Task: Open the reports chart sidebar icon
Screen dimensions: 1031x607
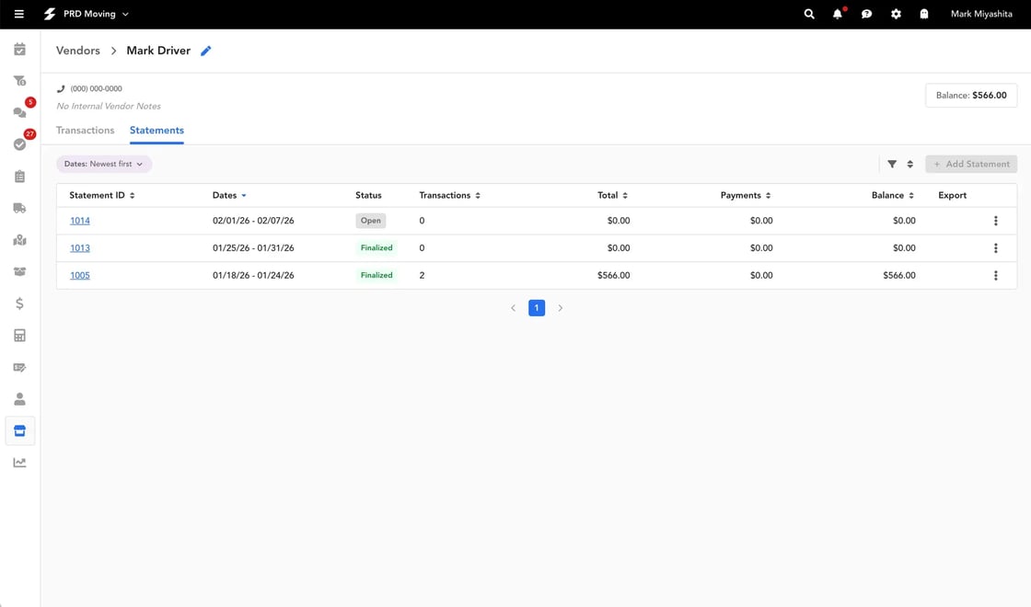Action: [x=19, y=463]
